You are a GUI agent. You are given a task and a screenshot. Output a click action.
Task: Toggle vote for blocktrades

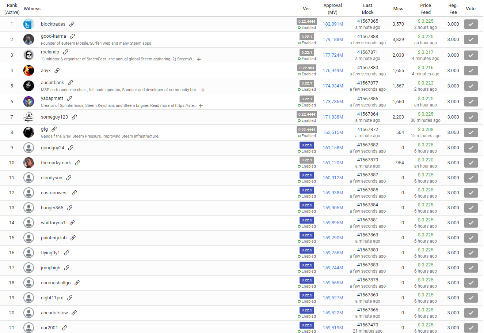point(471,24)
